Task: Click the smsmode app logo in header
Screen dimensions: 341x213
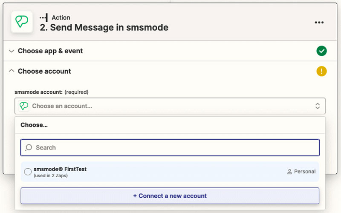Action: tap(22, 22)
